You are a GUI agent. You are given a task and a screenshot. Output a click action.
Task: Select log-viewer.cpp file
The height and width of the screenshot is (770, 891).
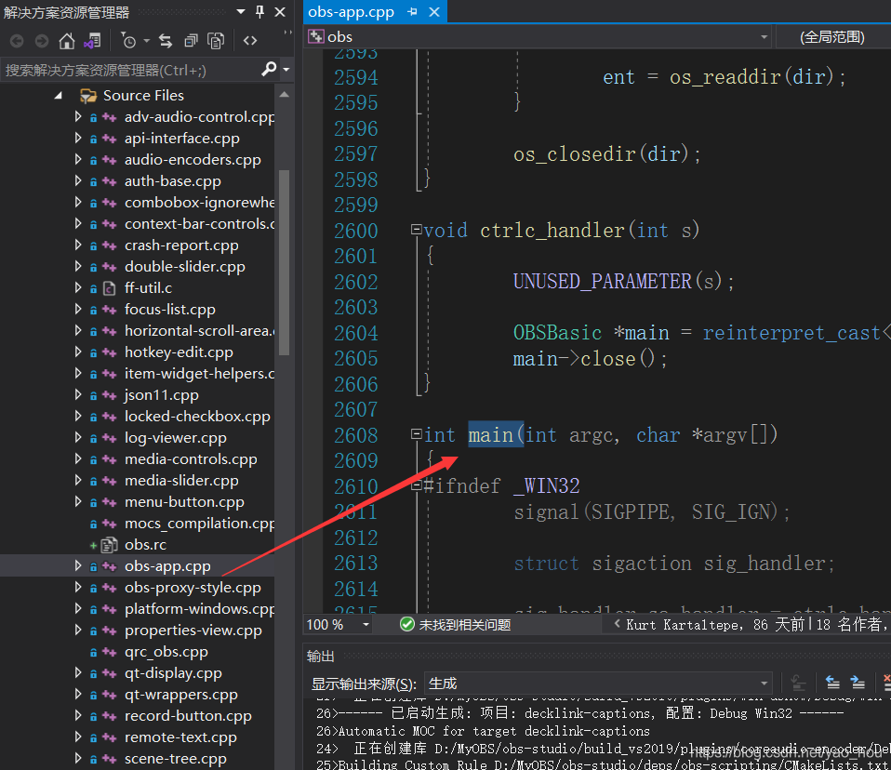(176, 438)
